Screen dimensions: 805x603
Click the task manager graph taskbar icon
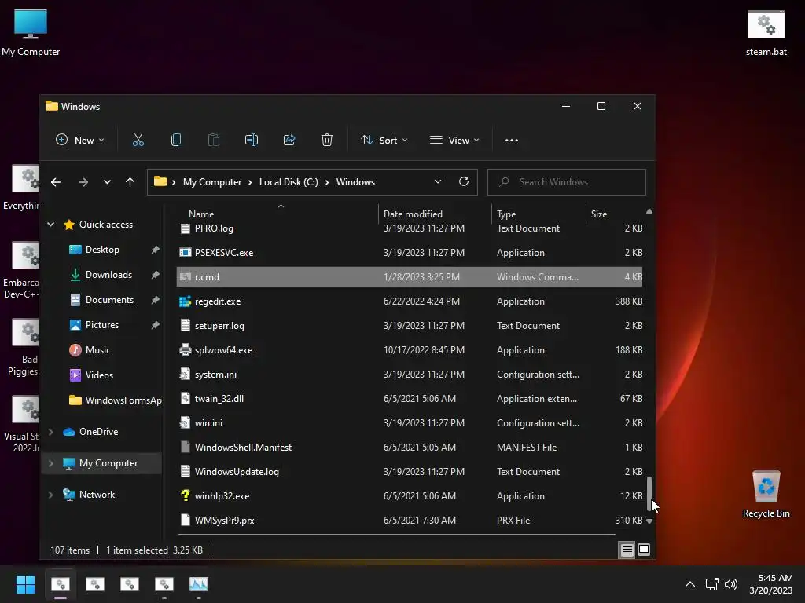click(199, 584)
